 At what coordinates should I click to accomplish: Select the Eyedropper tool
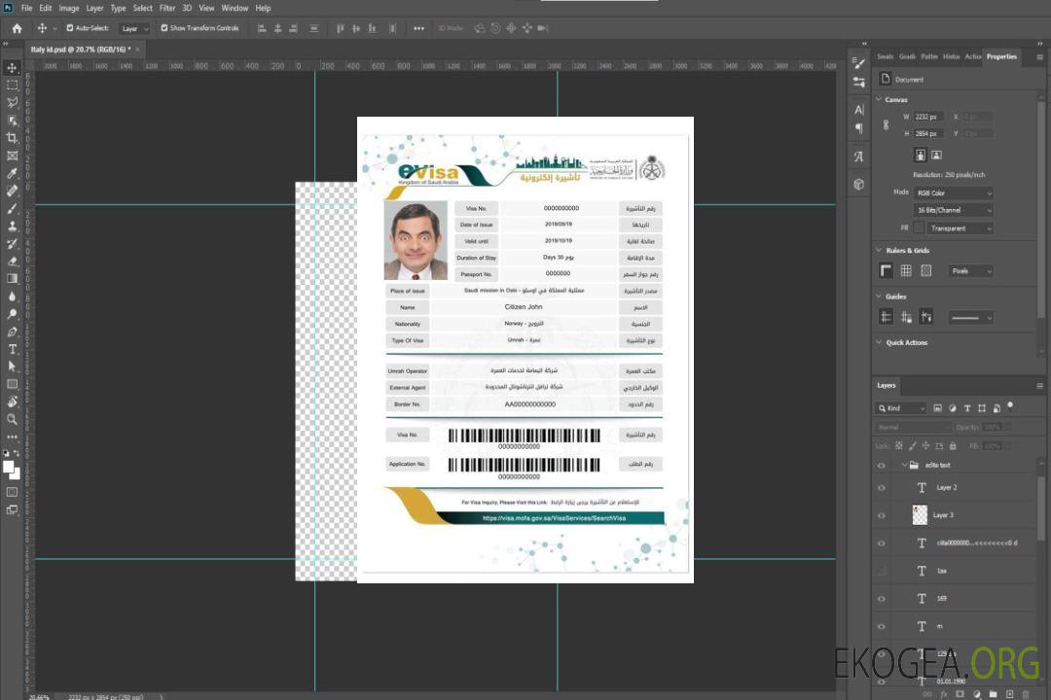tap(12, 173)
